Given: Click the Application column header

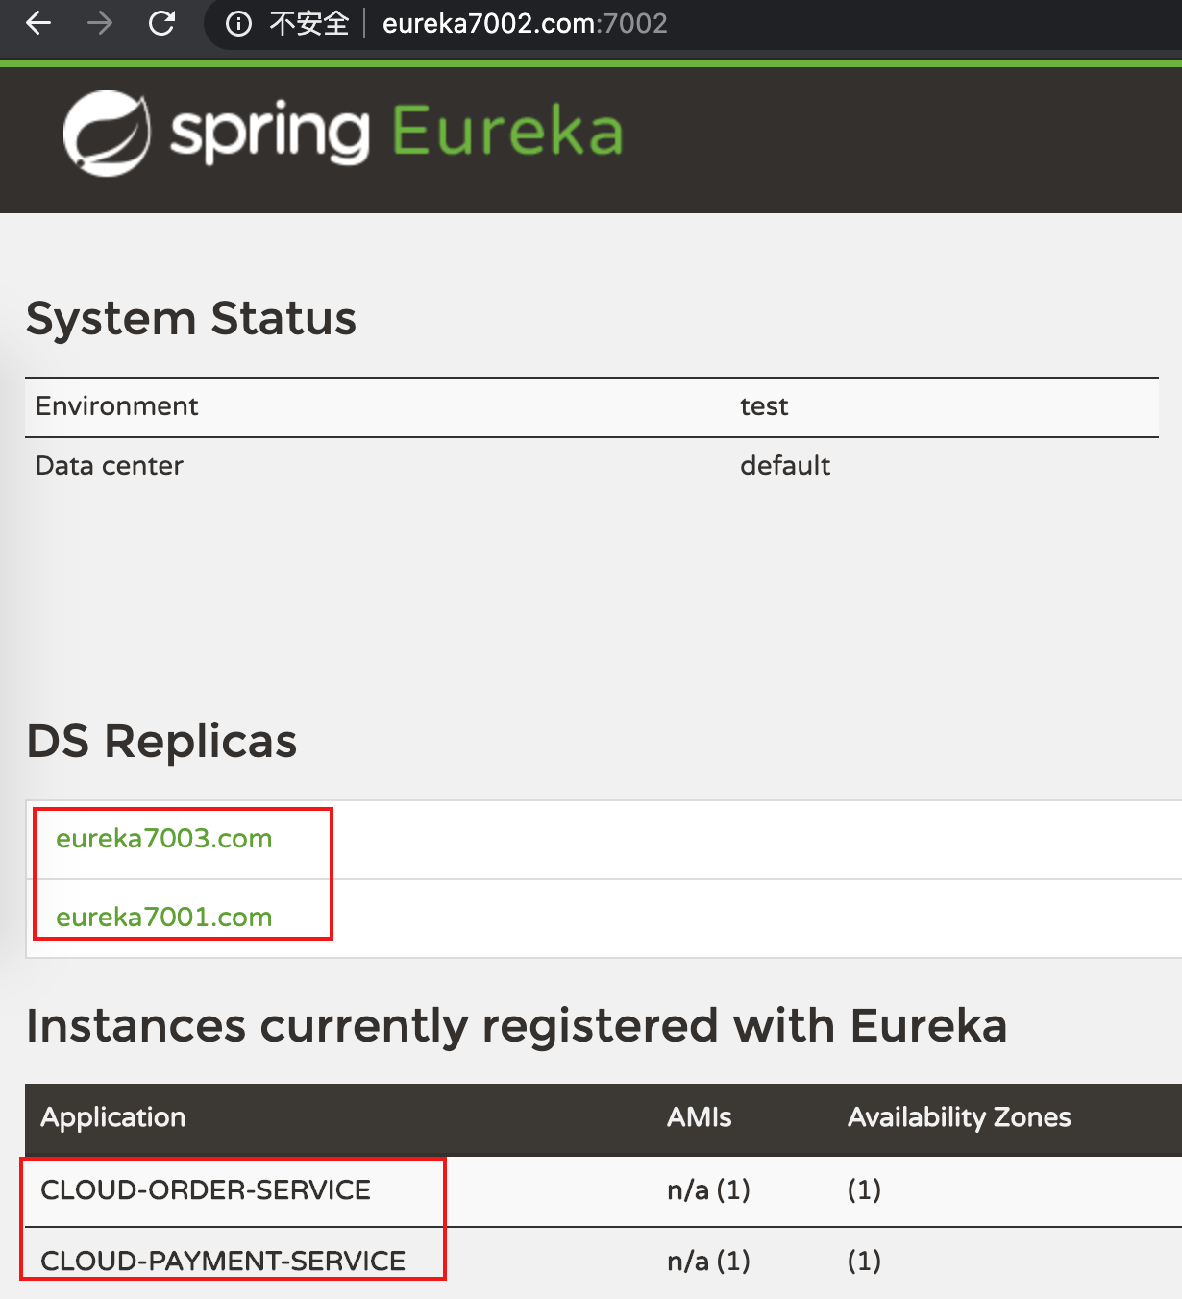Looking at the screenshot, I should click(x=112, y=1116).
